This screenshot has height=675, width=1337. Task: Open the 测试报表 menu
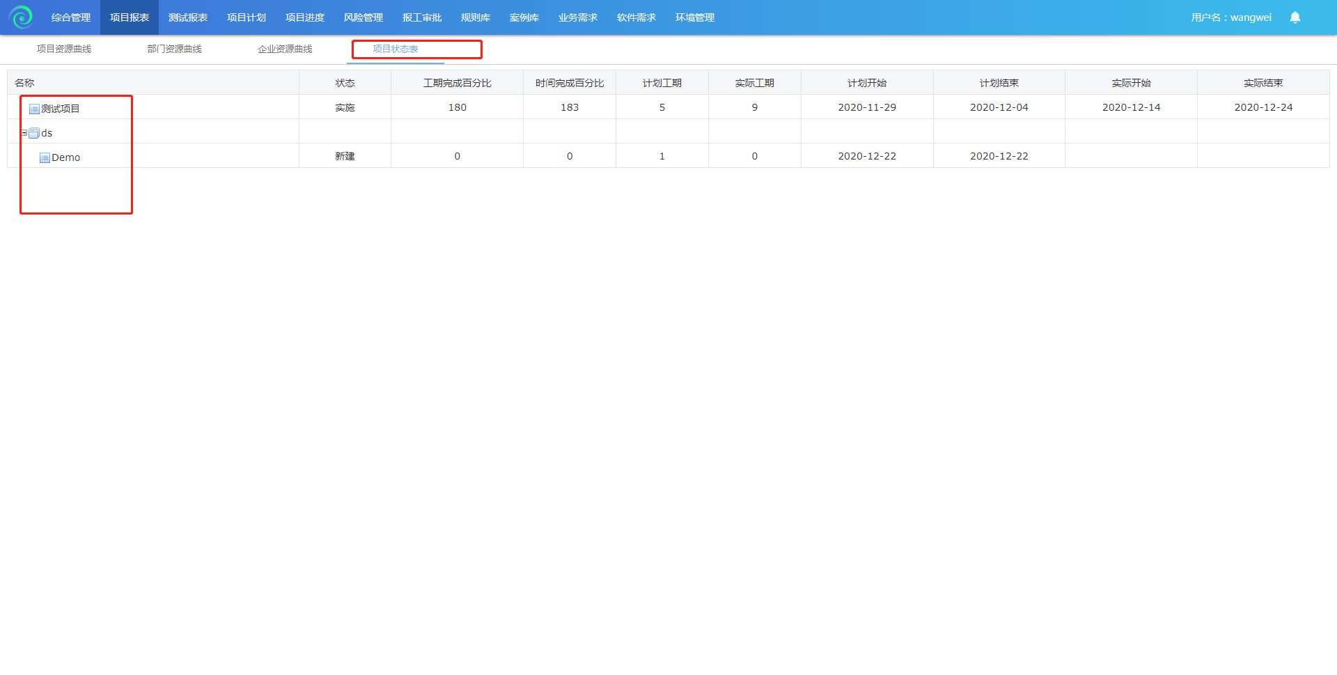tap(188, 17)
